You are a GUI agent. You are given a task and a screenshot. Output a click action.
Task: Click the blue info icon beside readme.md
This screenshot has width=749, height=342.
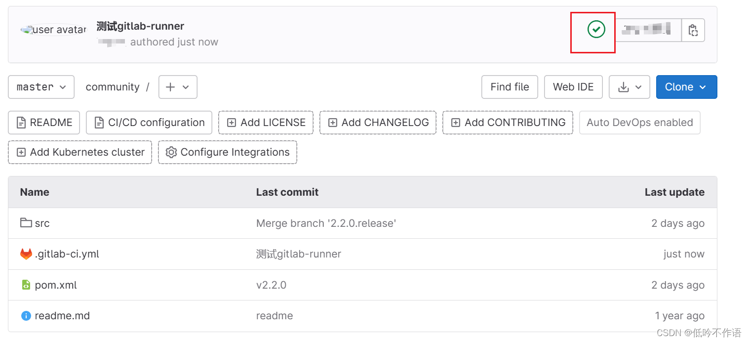coord(26,315)
